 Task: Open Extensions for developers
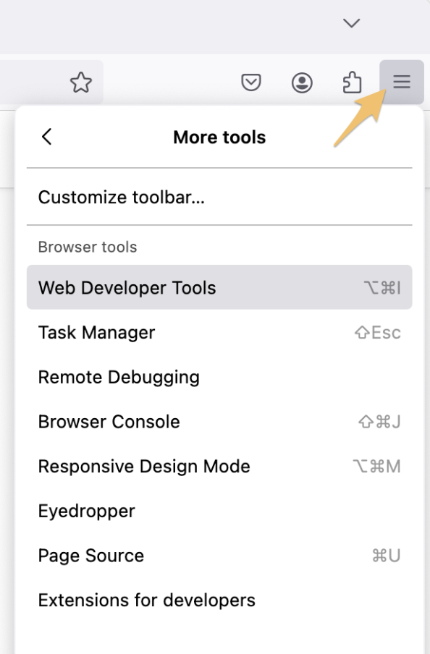pyautogui.click(x=219, y=600)
